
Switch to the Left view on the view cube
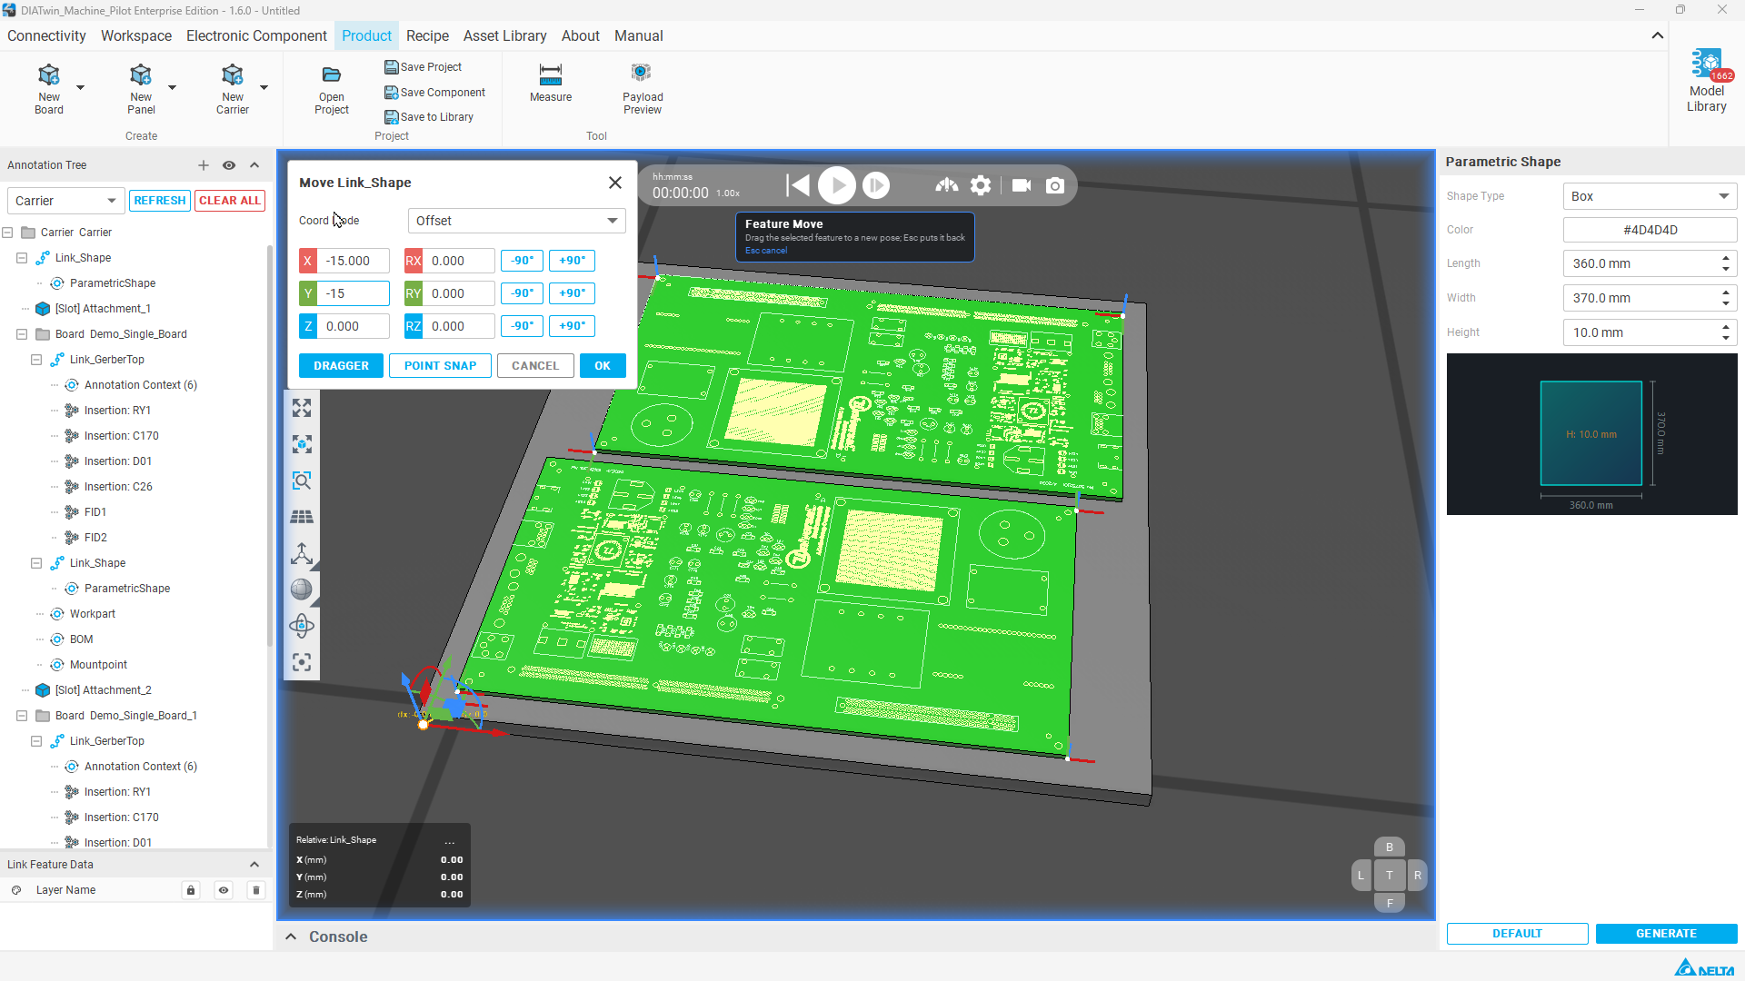[1361, 876]
